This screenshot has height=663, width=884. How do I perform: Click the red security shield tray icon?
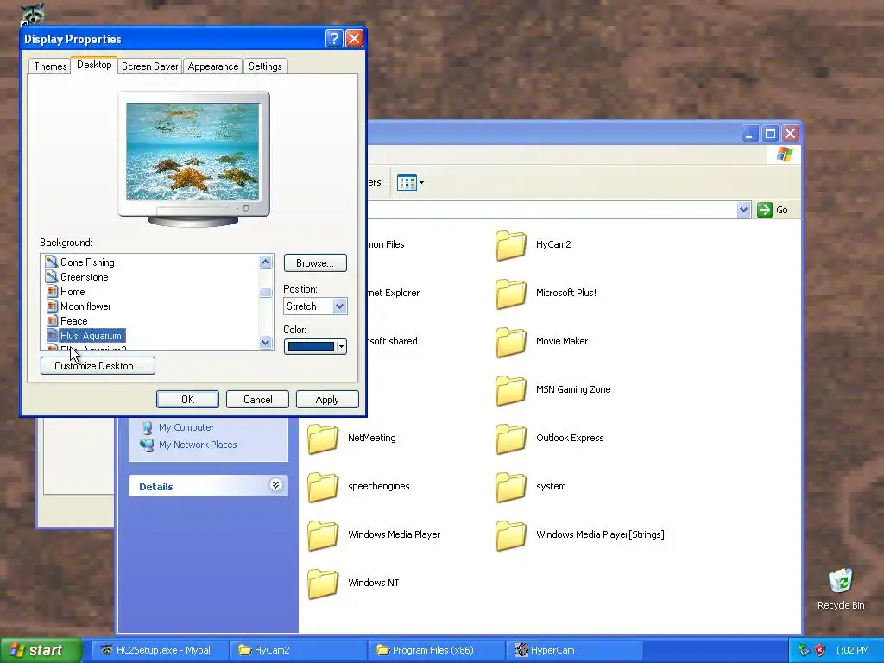[820, 650]
